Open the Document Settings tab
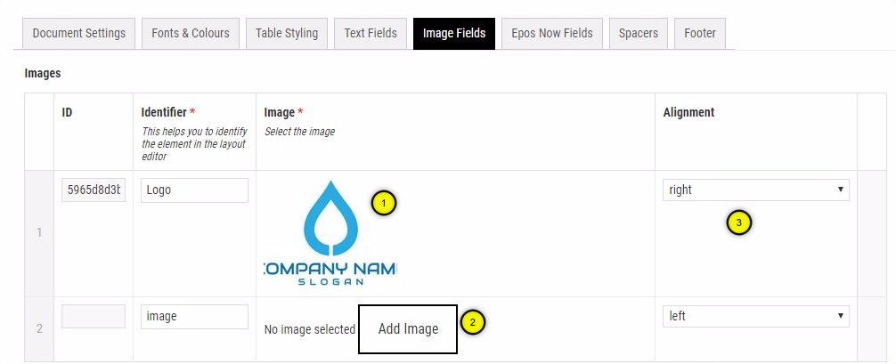Viewport: 896px width, 364px height. click(79, 34)
